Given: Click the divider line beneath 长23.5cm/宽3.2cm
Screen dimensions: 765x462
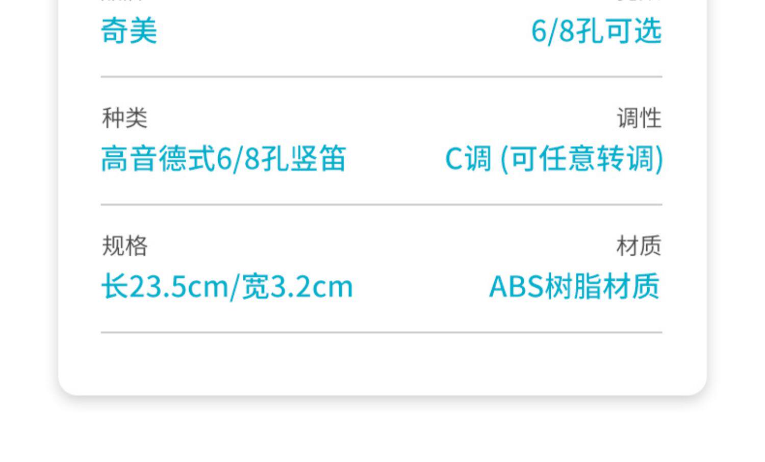Looking at the screenshot, I should [381, 332].
